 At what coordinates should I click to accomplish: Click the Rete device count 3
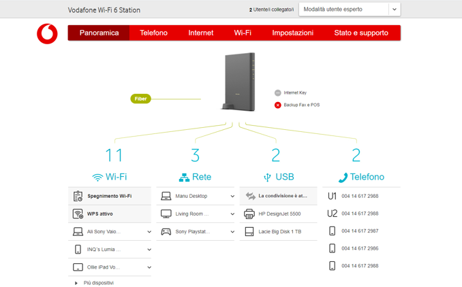[195, 155]
